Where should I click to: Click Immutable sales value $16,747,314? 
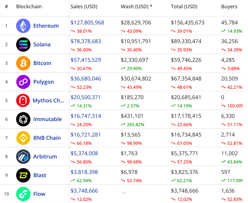[x=86, y=116]
